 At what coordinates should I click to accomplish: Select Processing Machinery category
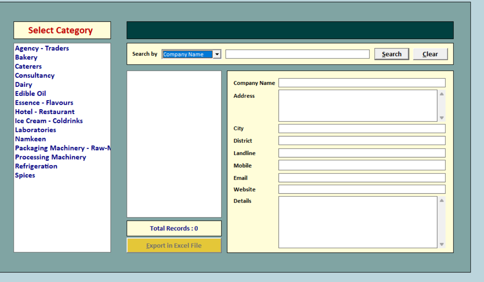[x=50, y=157]
